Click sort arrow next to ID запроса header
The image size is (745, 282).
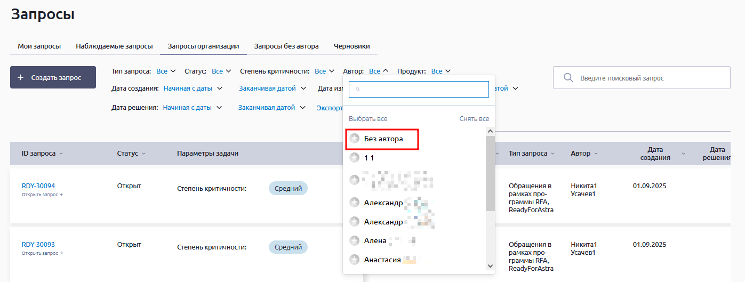(x=61, y=154)
